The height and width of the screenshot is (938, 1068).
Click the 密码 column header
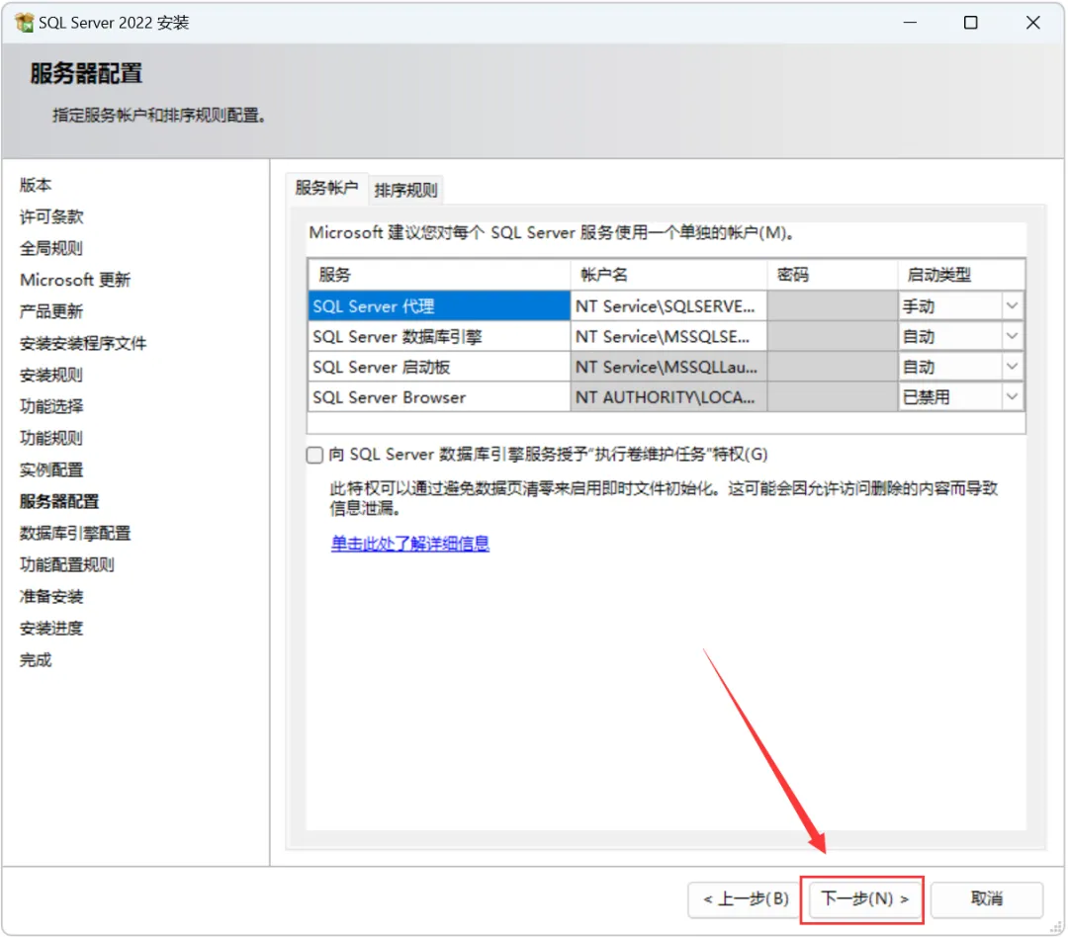[833, 275]
